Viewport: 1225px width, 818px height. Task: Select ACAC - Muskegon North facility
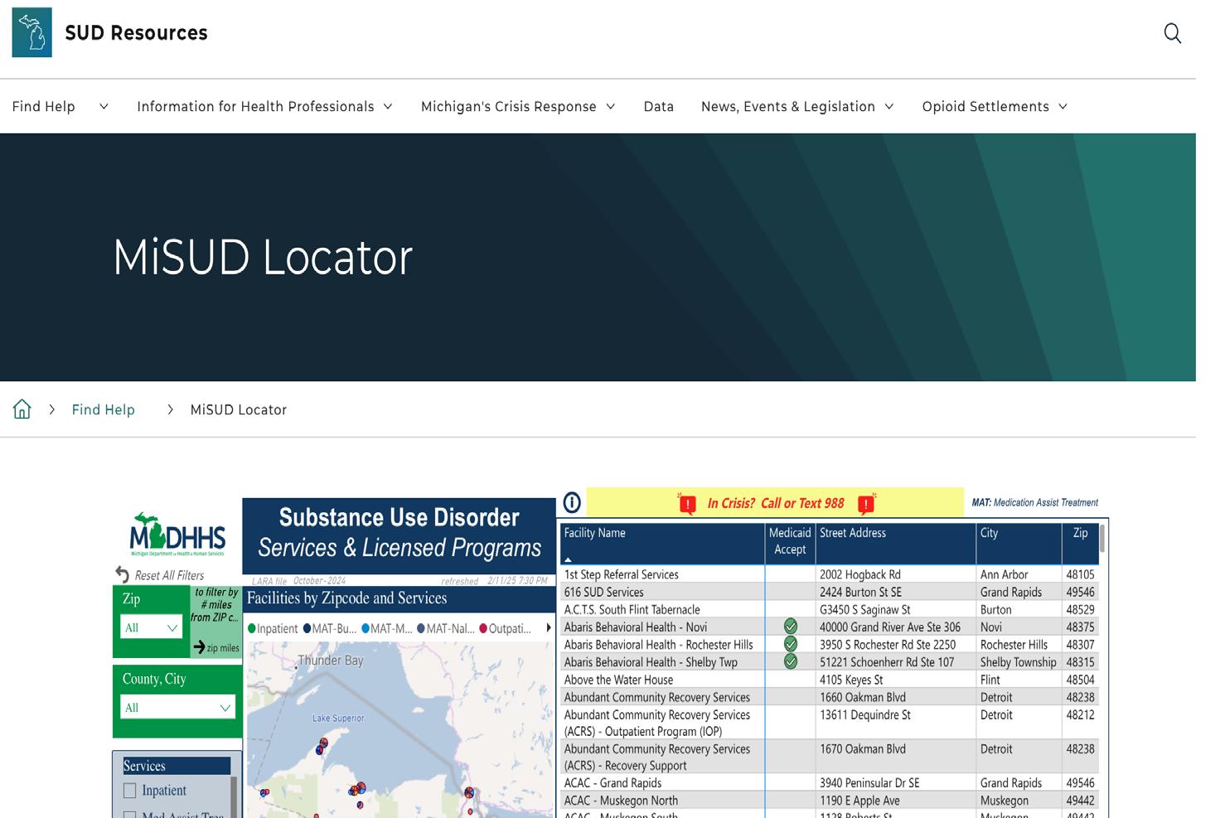click(621, 801)
